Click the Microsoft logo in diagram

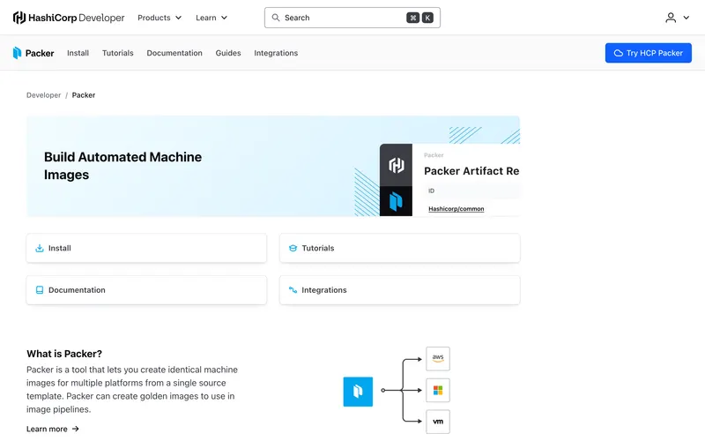pyautogui.click(x=438, y=390)
